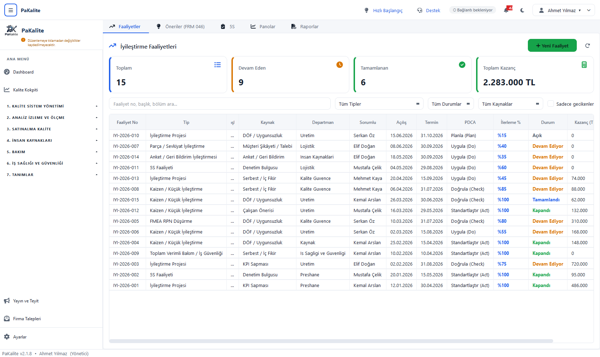Open the Hızlı Başlangıç link

(x=383, y=10)
